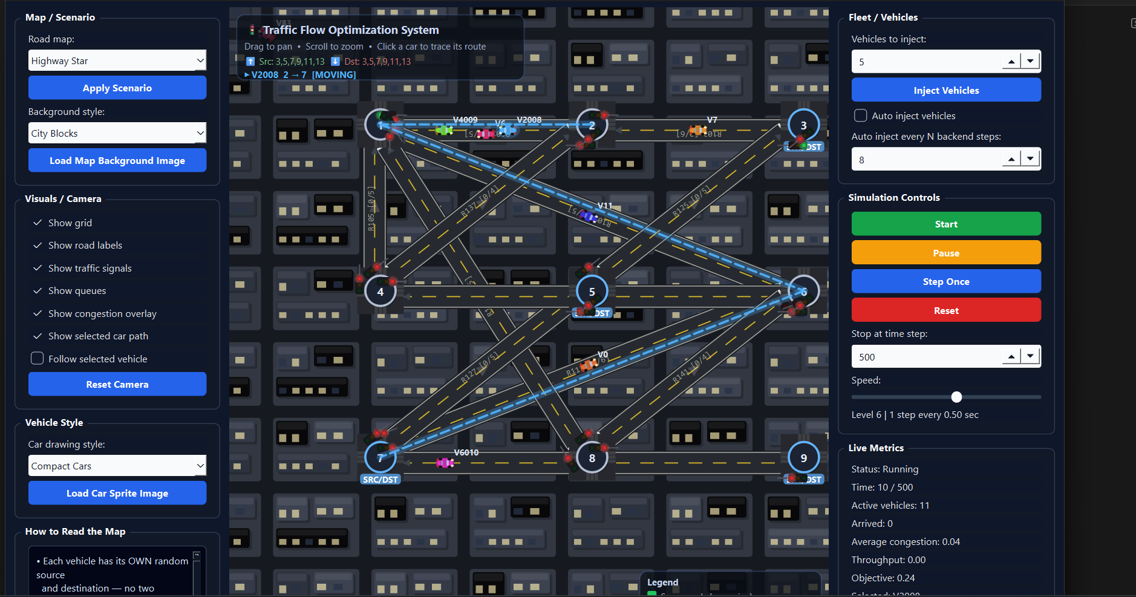Open the Road map dropdown

pyautogui.click(x=117, y=60)
